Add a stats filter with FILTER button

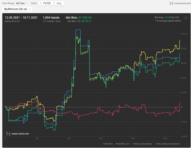[x=46, y=4]
